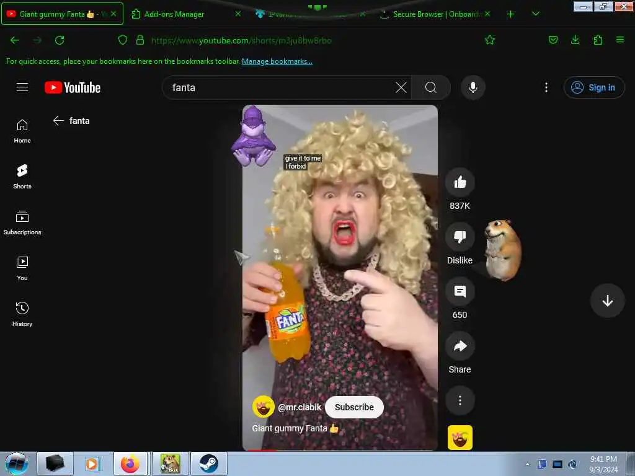Open media player taskbar icon

click(92, 464)
